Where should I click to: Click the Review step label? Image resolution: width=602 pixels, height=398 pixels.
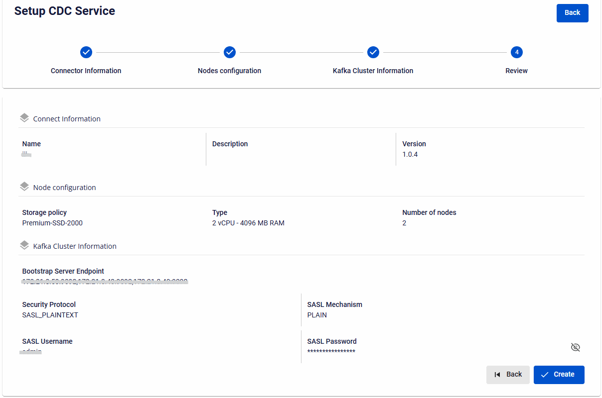(517, 71)
